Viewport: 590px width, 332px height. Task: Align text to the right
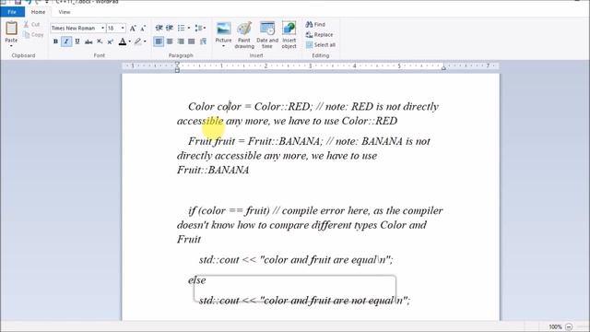[x=181, y=41]
